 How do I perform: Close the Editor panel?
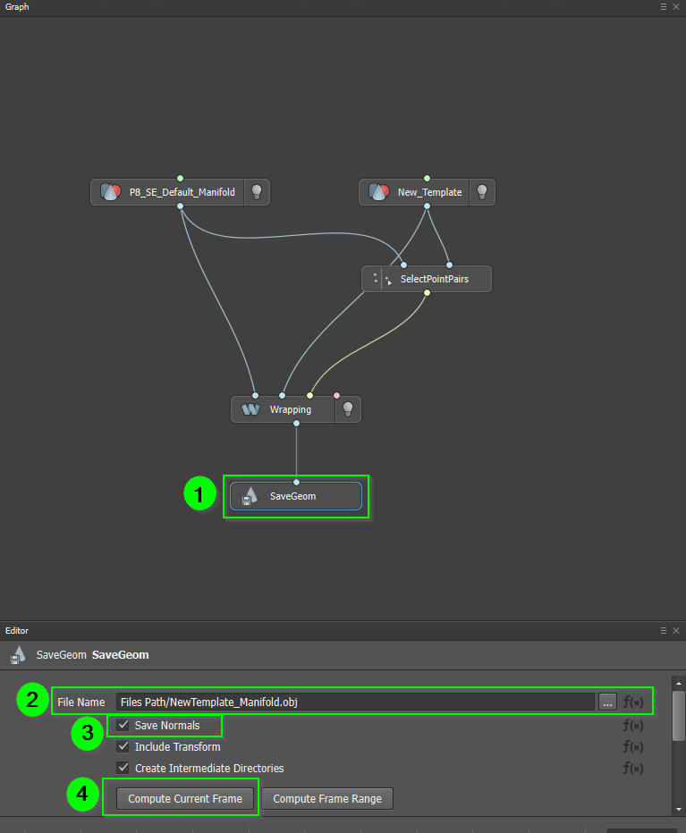click(676, 631)
